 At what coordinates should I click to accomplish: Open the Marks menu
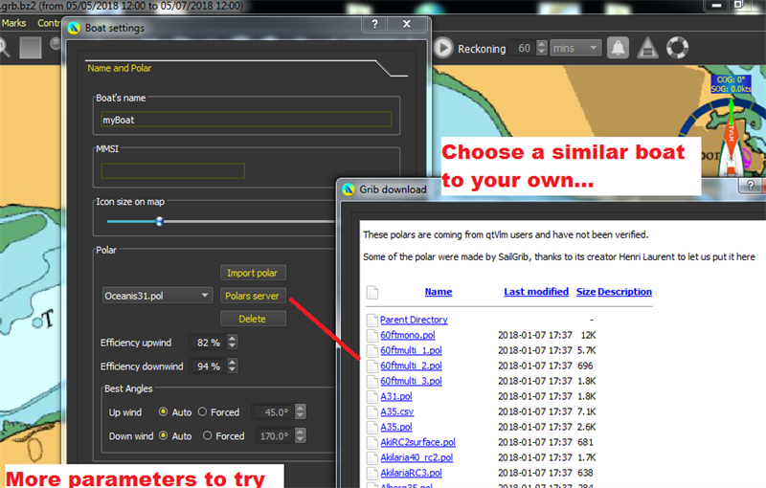13,22
